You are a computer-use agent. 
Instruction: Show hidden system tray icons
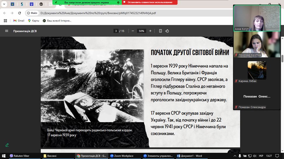(235, 156)
